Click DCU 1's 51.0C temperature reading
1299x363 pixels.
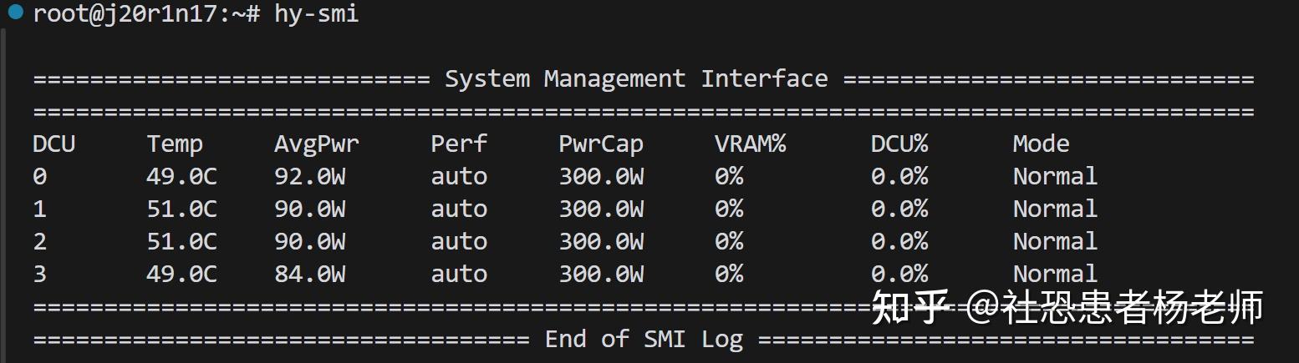pyautogui.click(x=181, y=209)
